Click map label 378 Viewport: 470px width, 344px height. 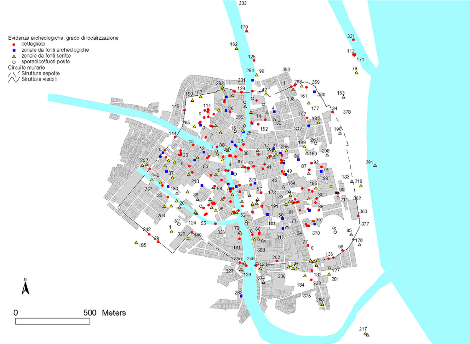click(x=347, y=112)
